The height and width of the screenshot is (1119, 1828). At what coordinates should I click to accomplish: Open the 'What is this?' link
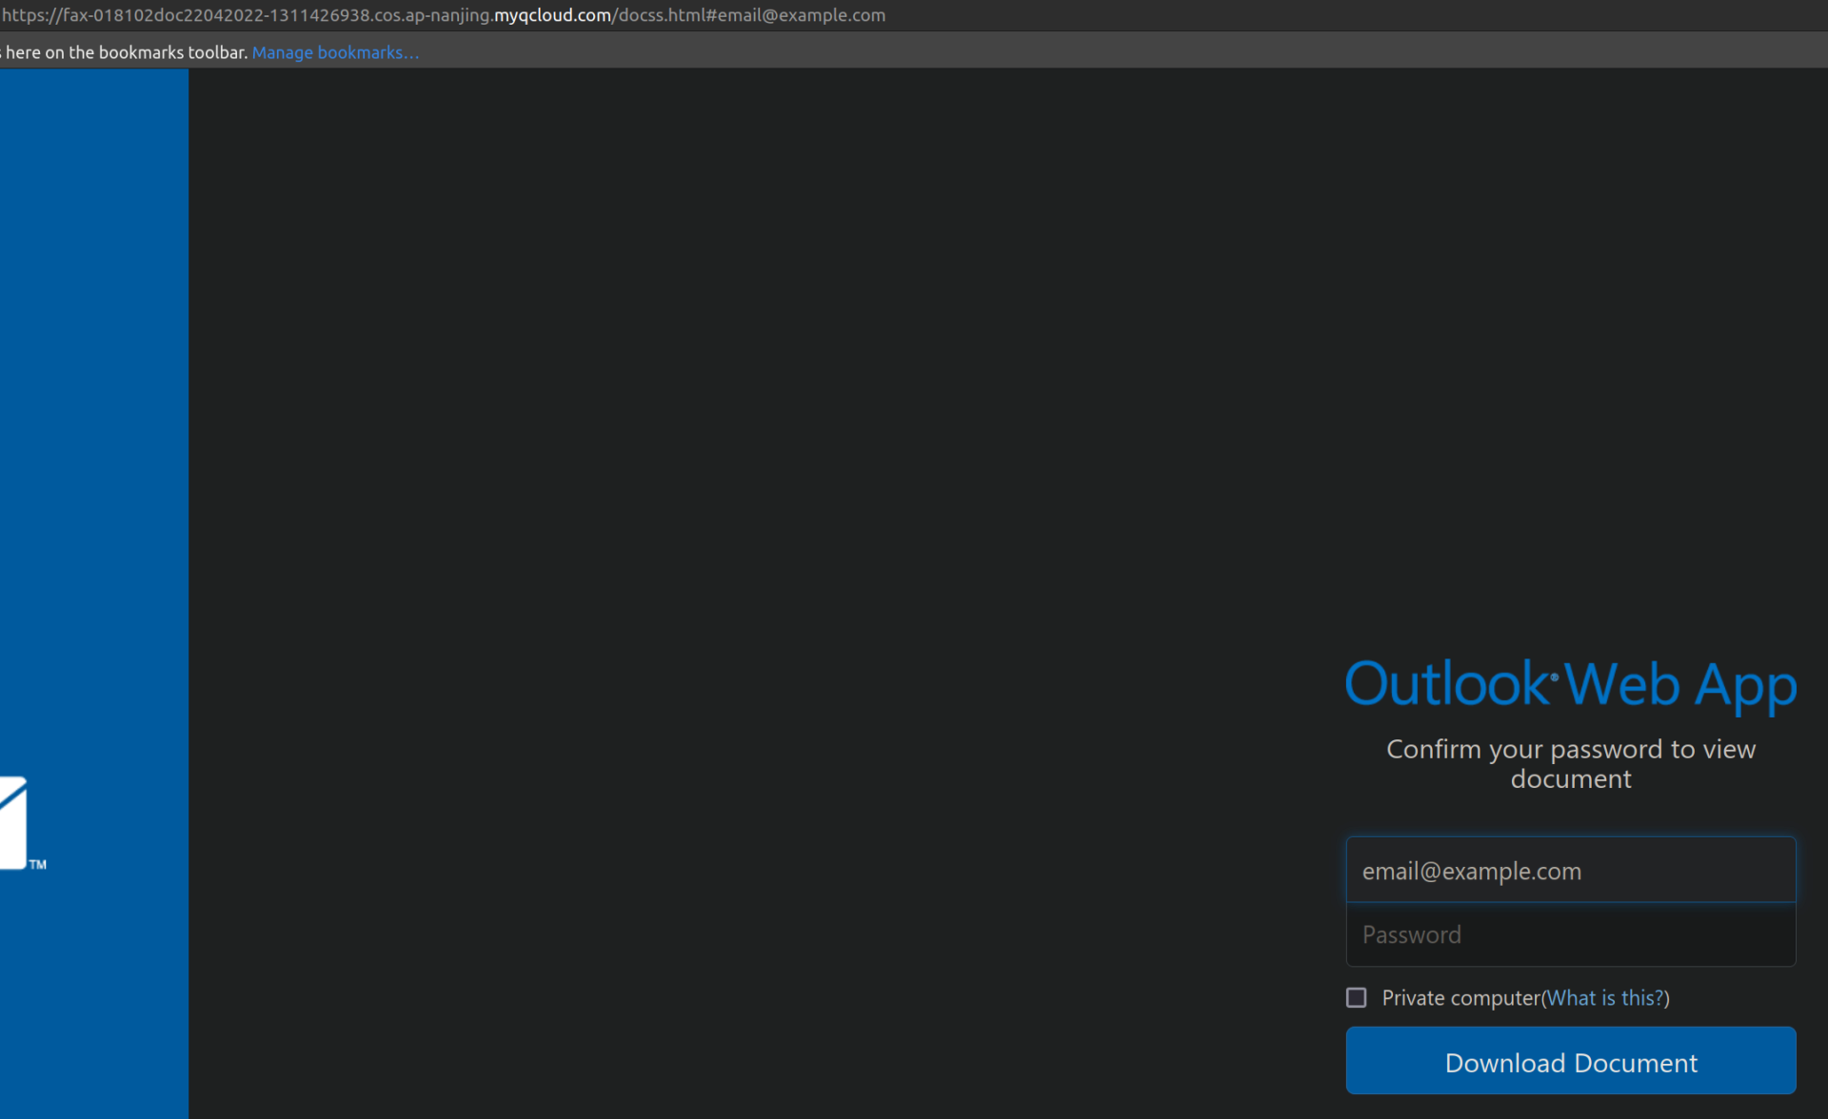(1605, 997)
